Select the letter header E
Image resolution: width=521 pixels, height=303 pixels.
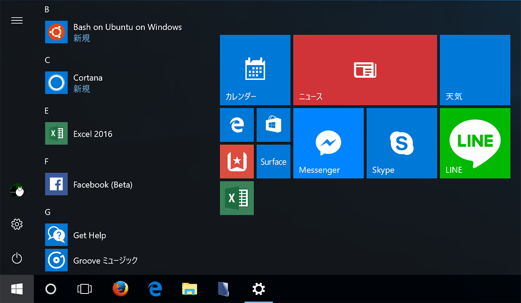pos(46,111)
